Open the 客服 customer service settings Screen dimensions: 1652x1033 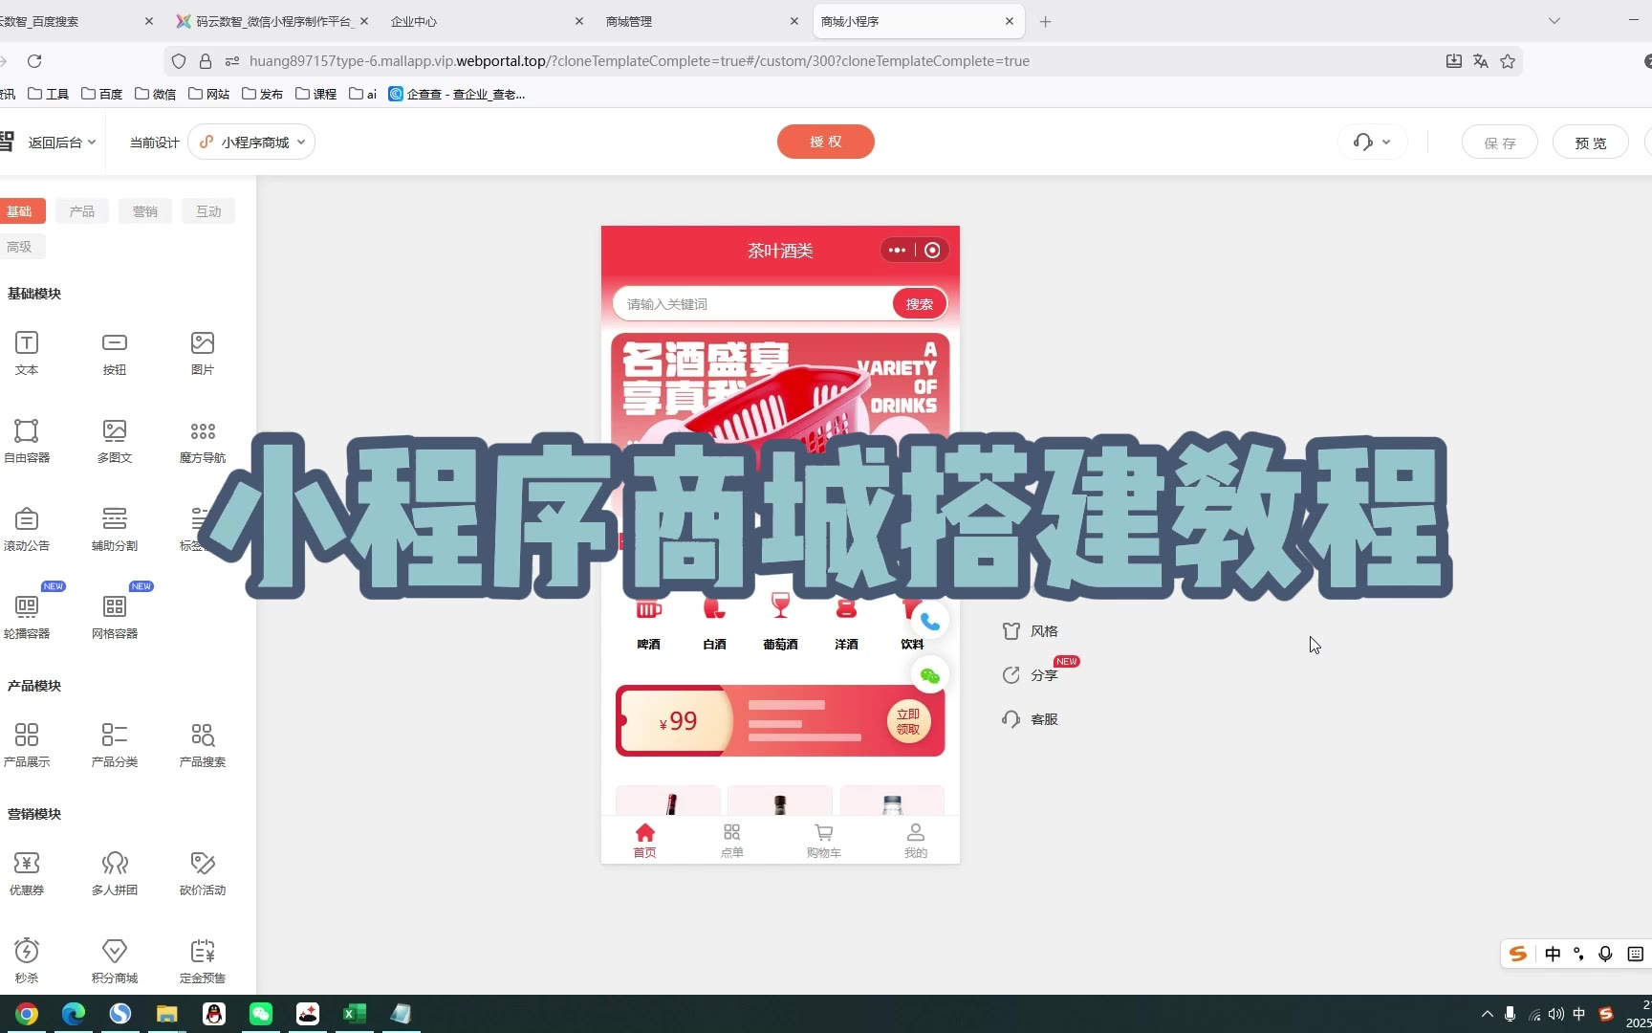1030,719
